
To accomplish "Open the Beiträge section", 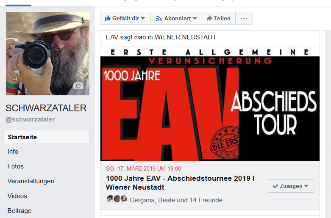I will pyautogui.click(x=19, y=211).
